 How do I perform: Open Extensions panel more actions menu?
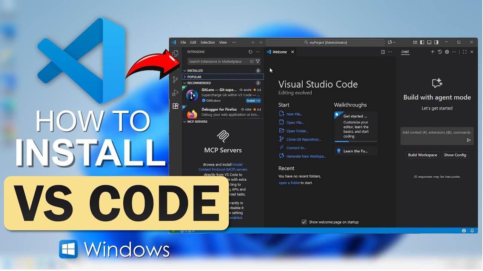coord(258,52)
